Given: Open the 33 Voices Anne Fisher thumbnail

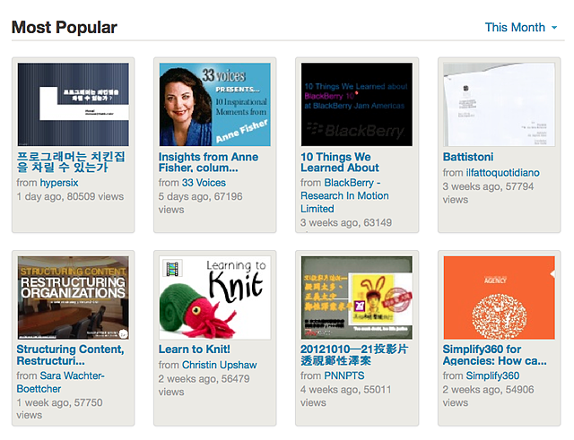Looking at the screenshot, I should coord(215,104).
